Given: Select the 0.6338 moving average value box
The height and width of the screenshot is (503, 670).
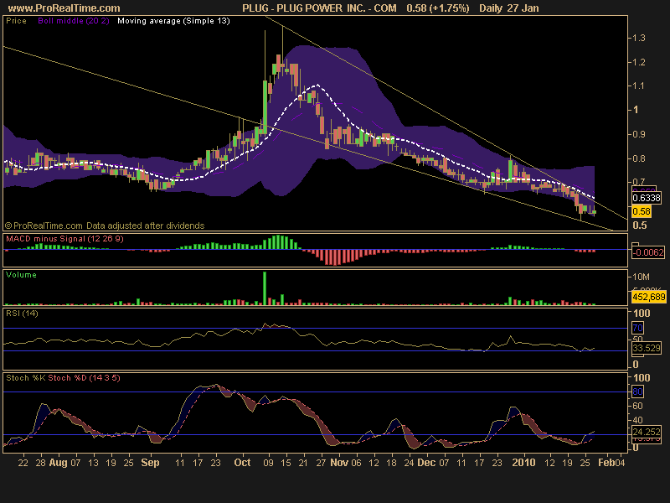Looking at the screenshot, I should [x=647, y=198].
